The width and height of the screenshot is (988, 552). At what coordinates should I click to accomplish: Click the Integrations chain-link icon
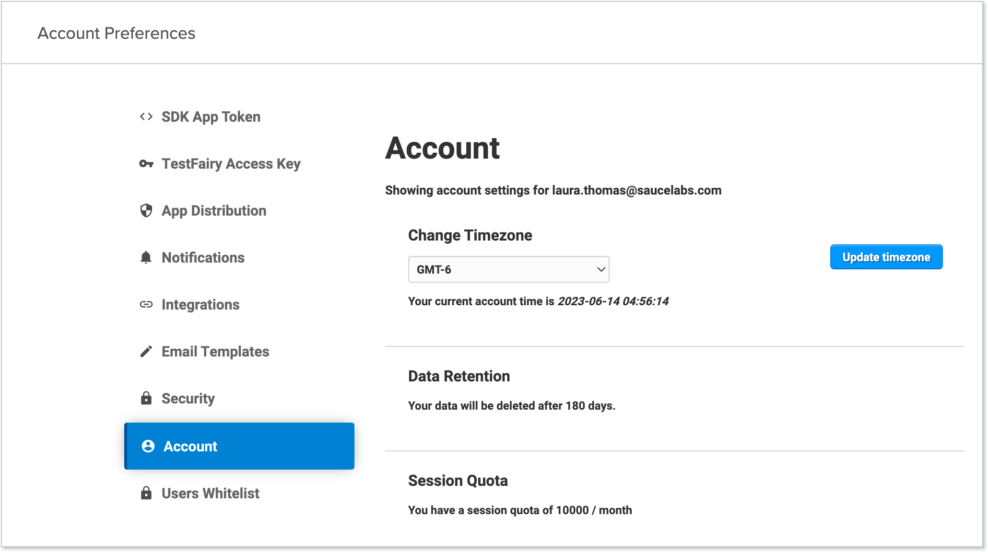coord(145,304)
